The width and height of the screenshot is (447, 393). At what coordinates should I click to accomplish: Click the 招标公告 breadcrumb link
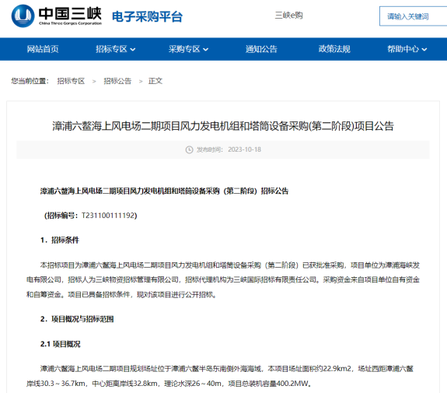click(x=117, y=81)
